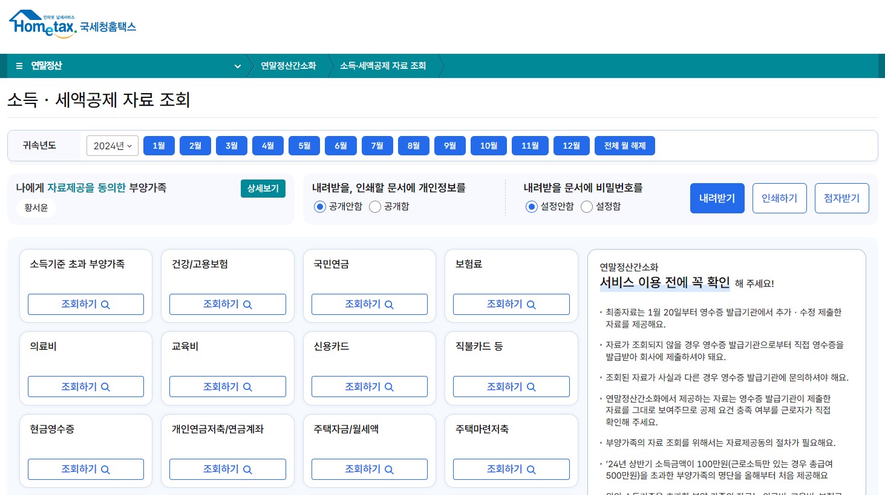Screen dimensions: 885x495
Task: Open 상세보기 for consented dependents
Action: pyautogui.click(x=263, y=188)
